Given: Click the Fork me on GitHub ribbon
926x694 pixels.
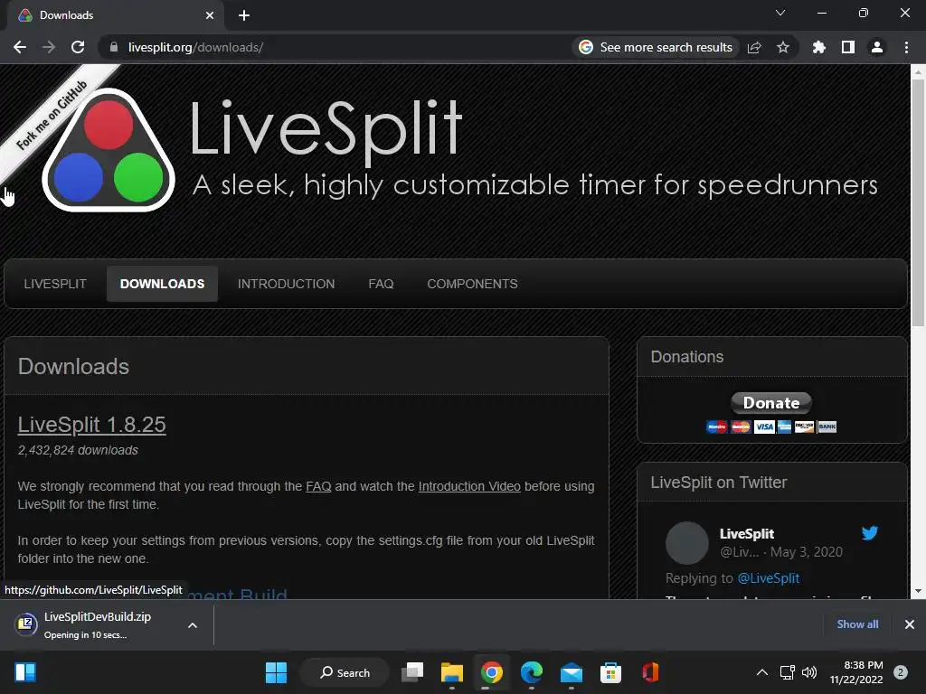Looking at the screenshot, I should click(x=52, y=115).
